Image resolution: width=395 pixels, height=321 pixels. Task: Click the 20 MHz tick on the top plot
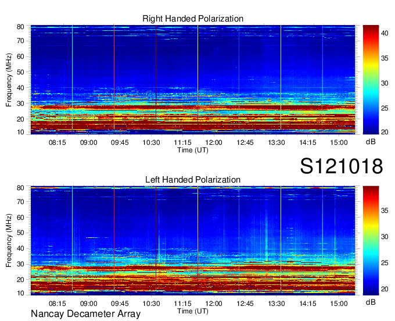click(x=20, y=119)
